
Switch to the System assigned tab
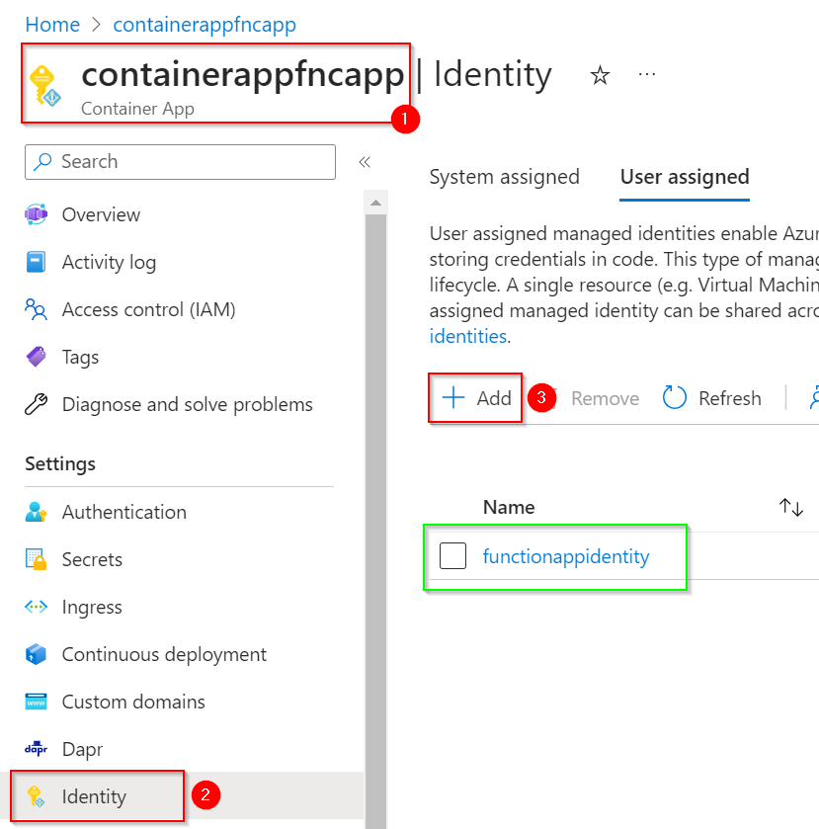point(504,177)
